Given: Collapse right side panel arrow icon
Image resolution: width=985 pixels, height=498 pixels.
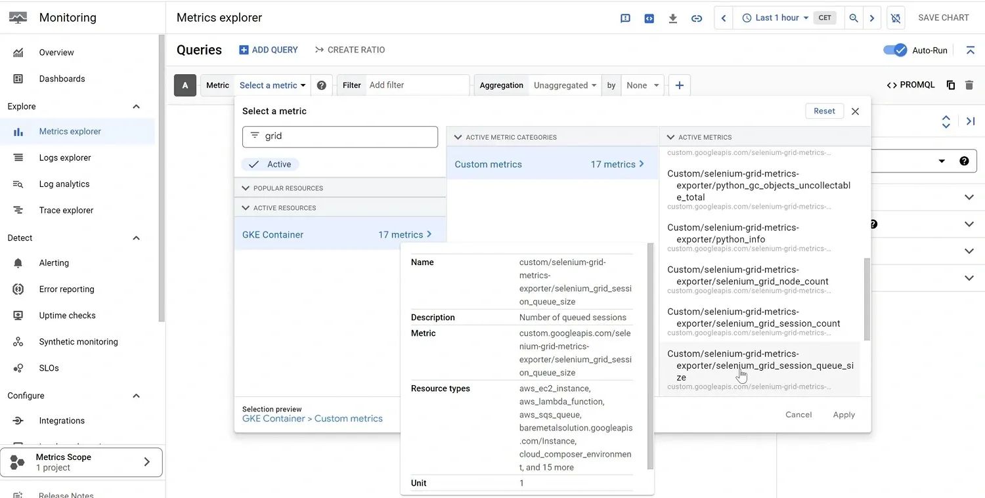Looking at the screenshot, I should 971,121.
